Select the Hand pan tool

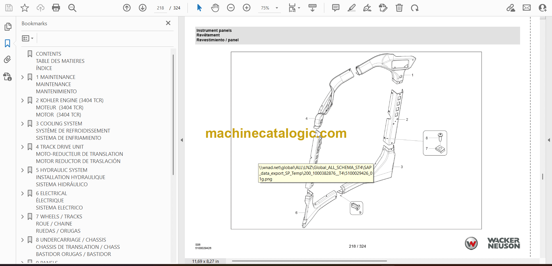click(215, 8)
